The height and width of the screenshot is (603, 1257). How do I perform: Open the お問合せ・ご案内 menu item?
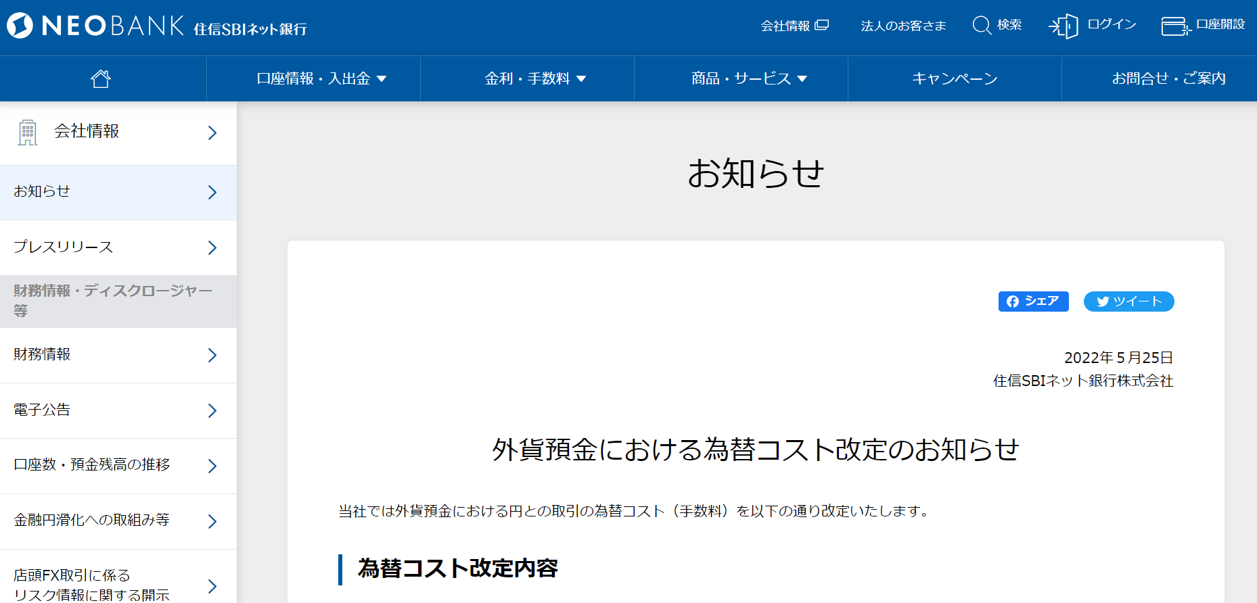tap(1168, 78)
